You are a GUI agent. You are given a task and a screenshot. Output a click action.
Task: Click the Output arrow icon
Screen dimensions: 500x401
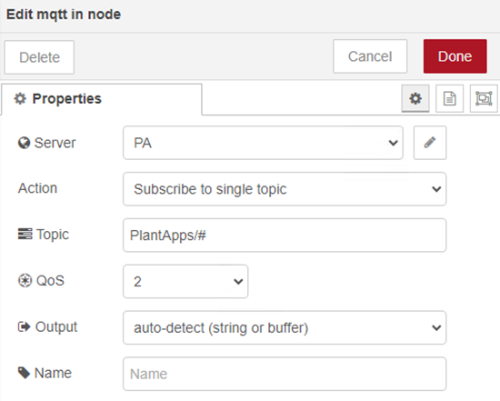click(25, 327)
